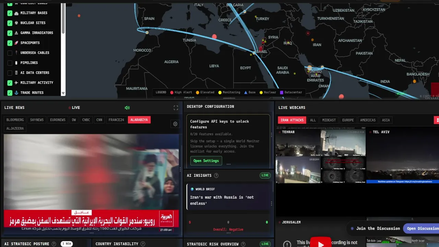The height and width of the screenshot is (247, 439).
Task: Toggle the Trade Routes checkbox
Action: tap(10, 93)
